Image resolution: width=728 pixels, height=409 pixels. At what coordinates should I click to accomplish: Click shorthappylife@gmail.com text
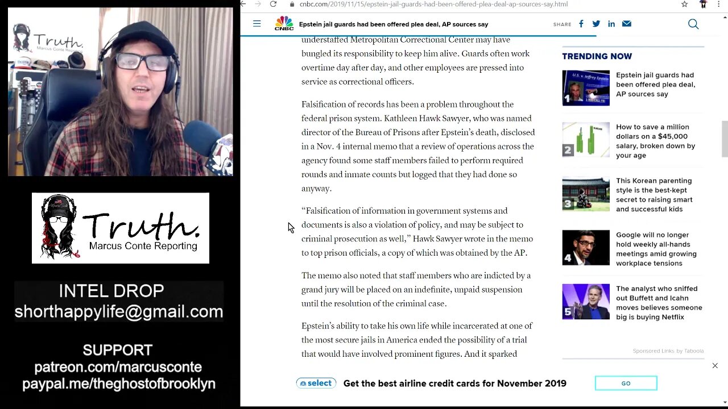coord(119,311)
